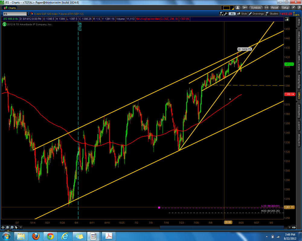This screenshot has width=302, height=241.
Task: Open the Level II side tab
Action: (x=299, y=126)
